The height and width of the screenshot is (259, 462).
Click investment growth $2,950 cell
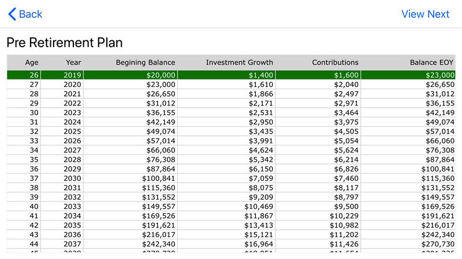(226, 122)
